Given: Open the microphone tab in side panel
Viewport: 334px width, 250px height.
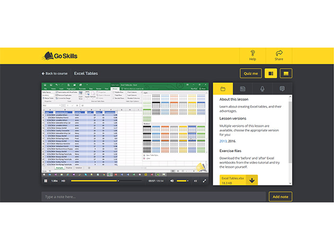Looking at the screenshot, I should (262, 89).
